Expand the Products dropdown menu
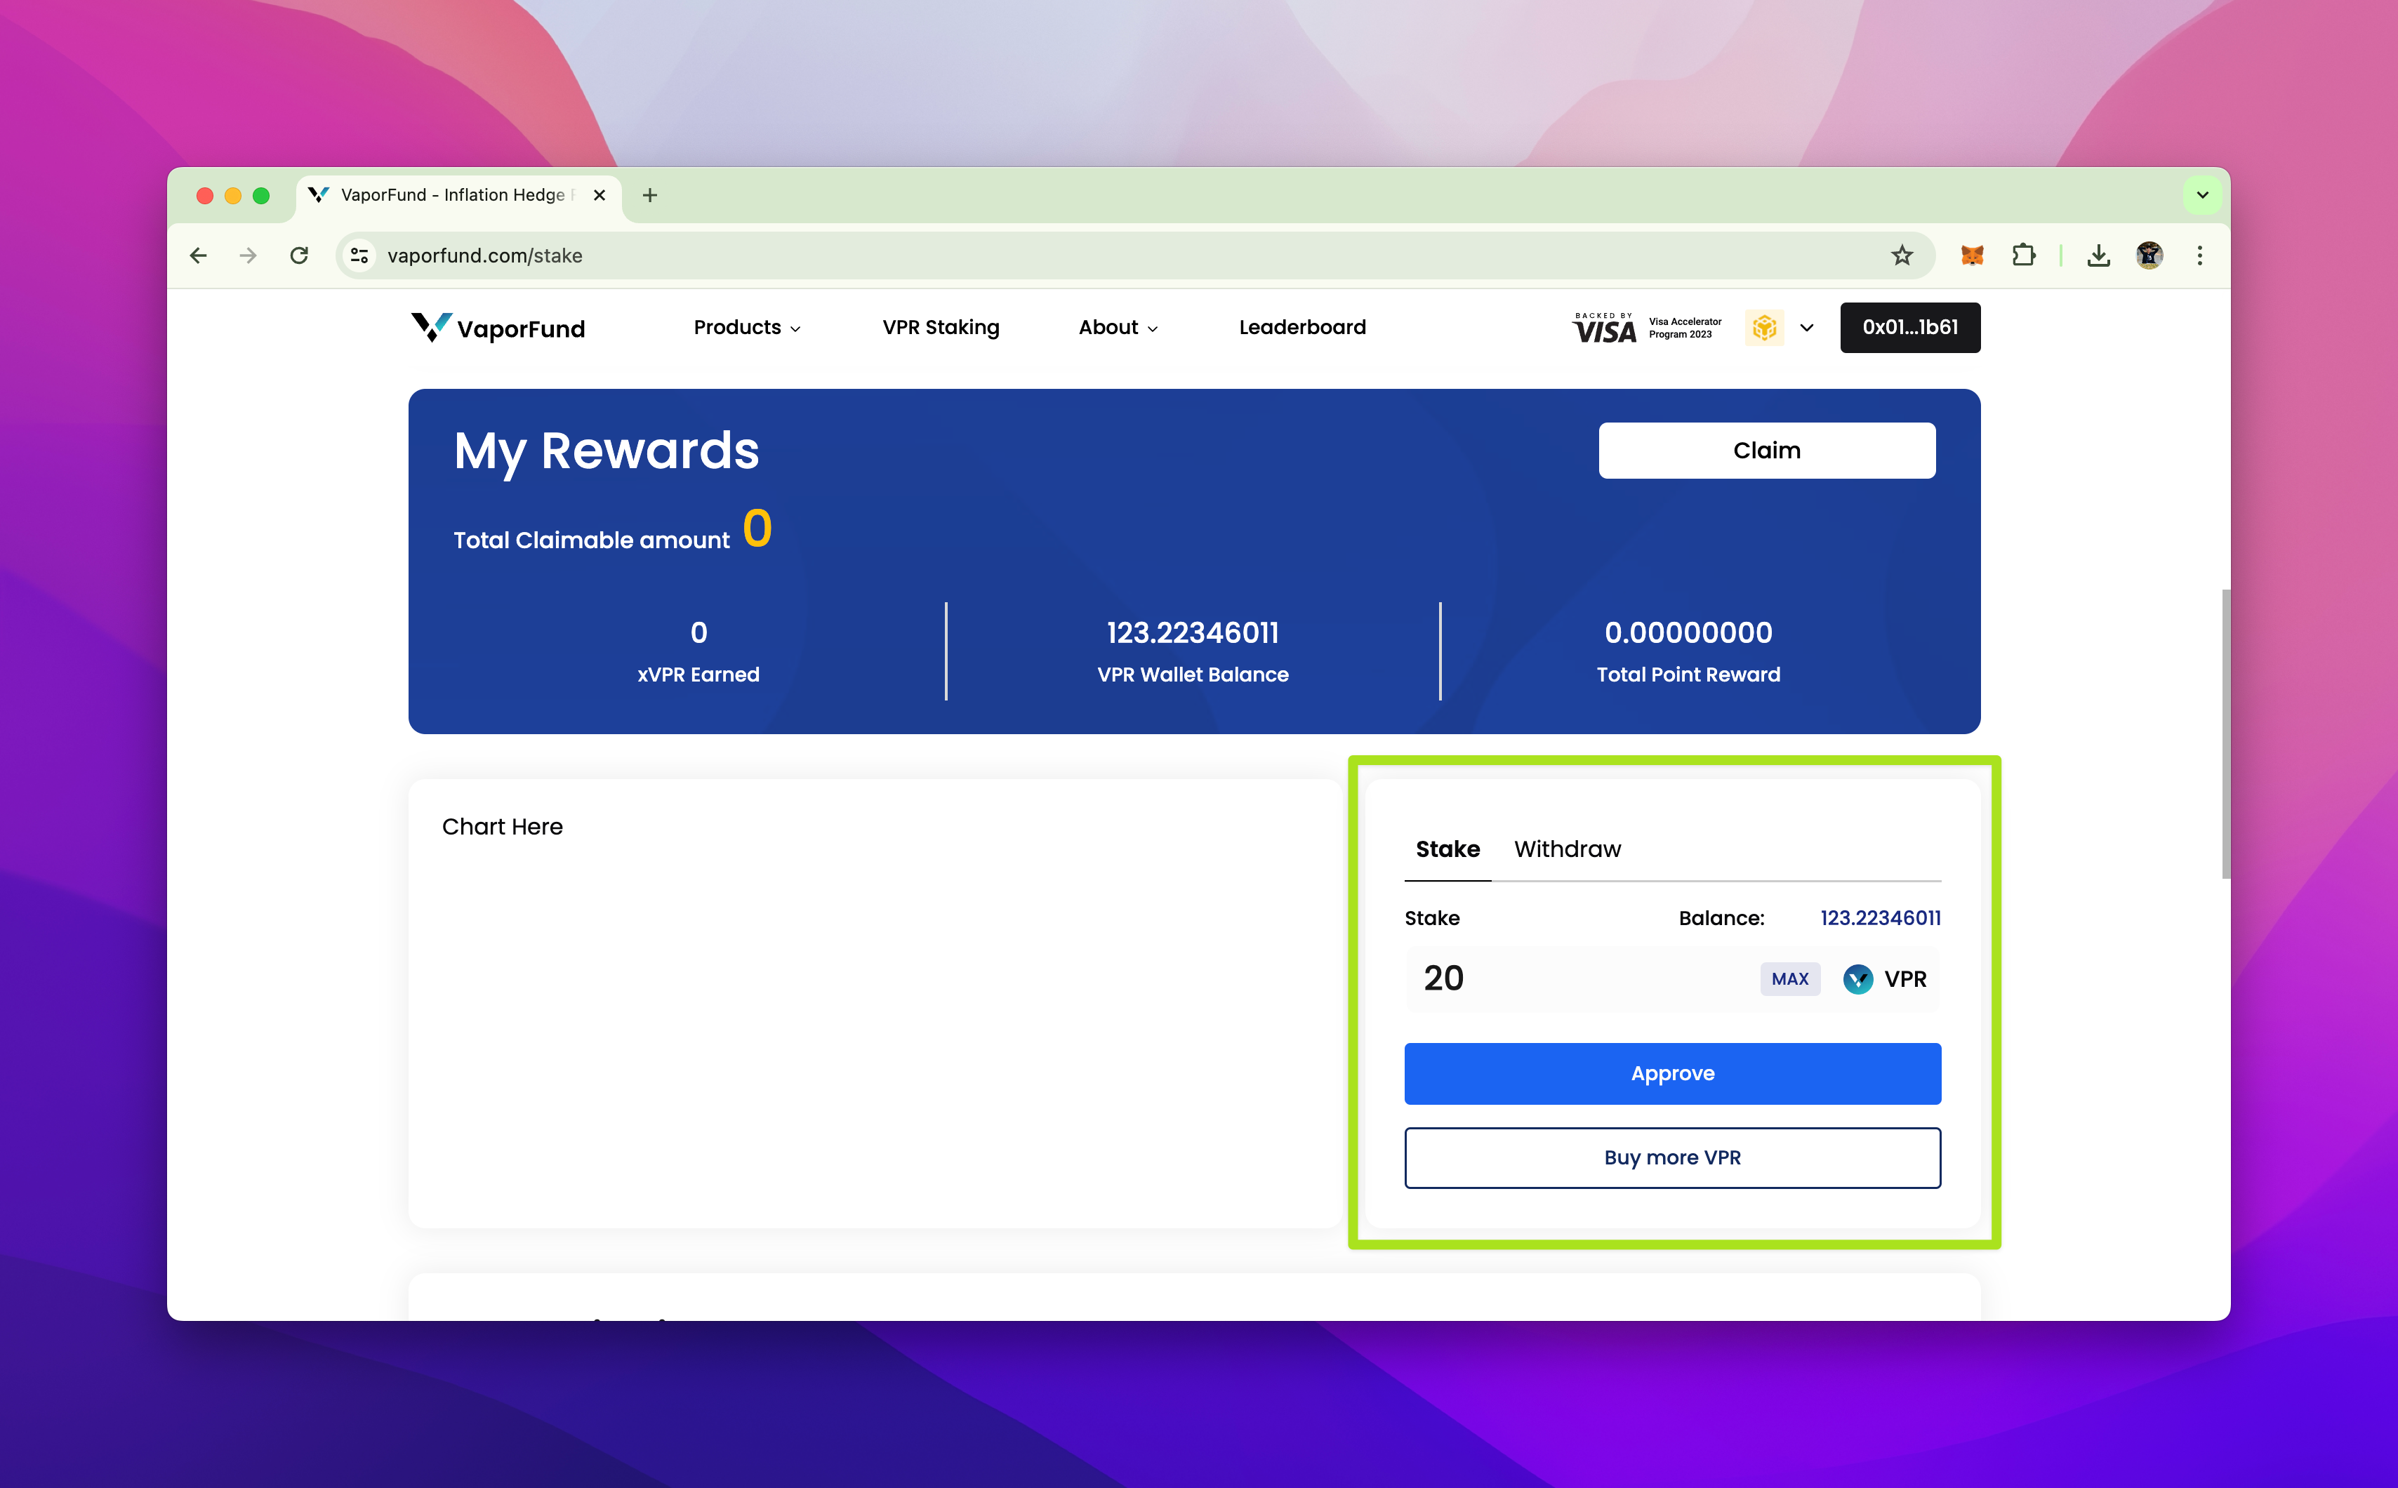This screenshot has height=1488, width=2398. (x=747, y=328)
